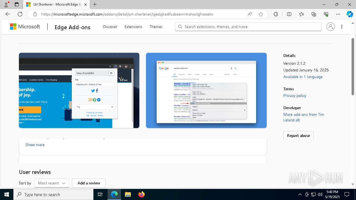Image resolution: width=356 pixels, height=200 pixels.
Task: Open the Themes menu item
Action: pos(156,27)
